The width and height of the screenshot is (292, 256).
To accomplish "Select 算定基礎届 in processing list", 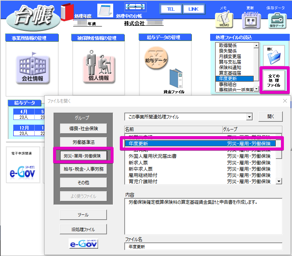I will [230, 73].
